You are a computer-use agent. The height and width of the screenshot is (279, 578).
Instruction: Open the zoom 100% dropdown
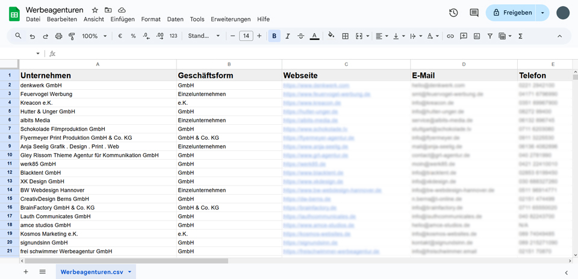94,36
